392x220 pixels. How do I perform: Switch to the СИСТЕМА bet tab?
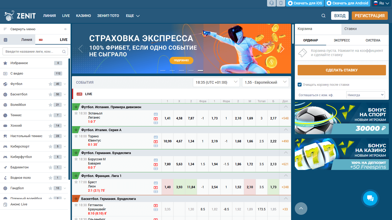(373, 40)
